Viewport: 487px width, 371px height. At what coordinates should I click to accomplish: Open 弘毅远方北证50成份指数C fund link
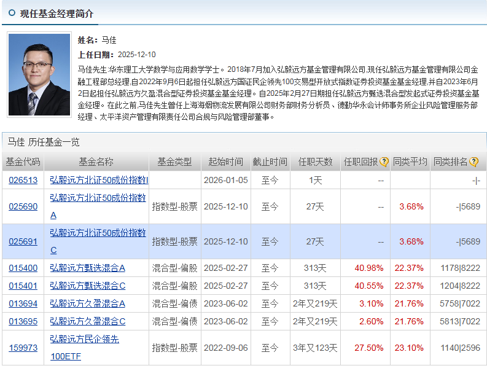coord(98,241)
